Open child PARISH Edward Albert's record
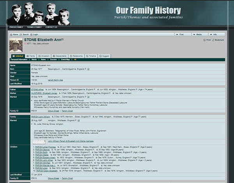Viewport: 234px width, 183px height. (x=45, y=158)
